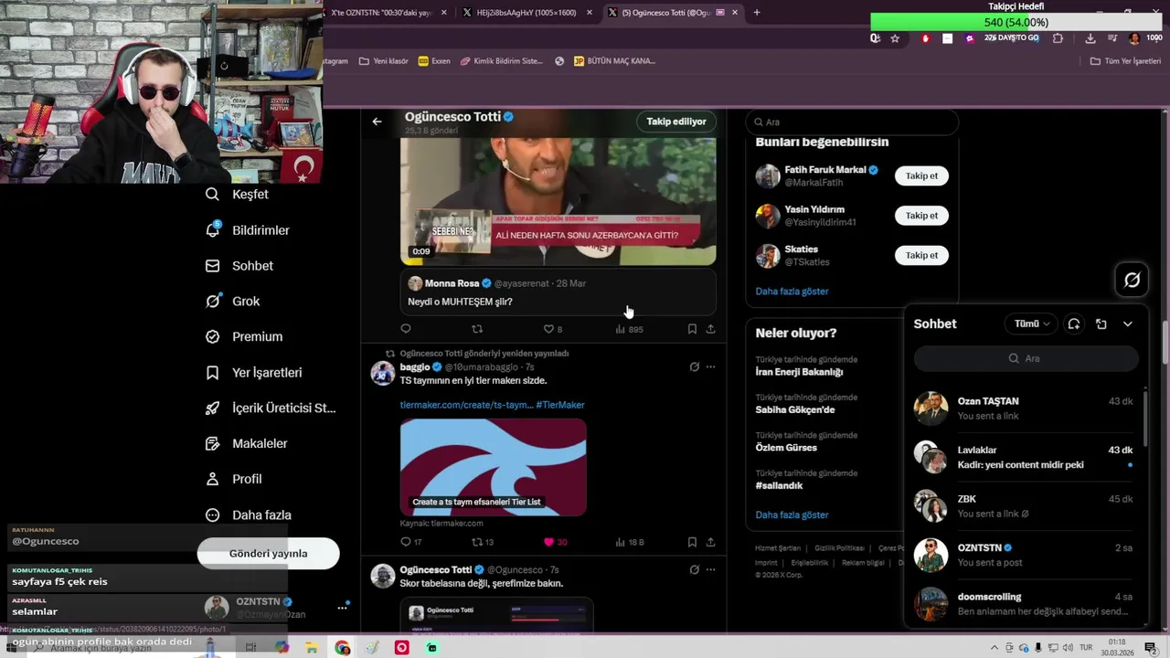Viewport: 1170px width, 658px height.
Task: Bookmark baggio's tier maker post
Action: [692, 542]
